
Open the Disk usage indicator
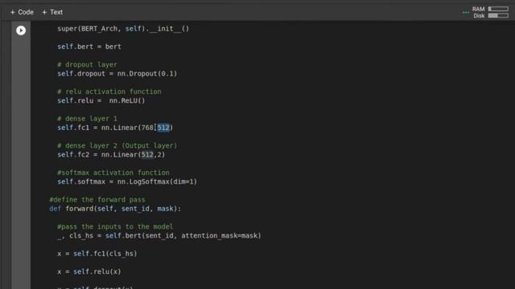pos(491,15)
